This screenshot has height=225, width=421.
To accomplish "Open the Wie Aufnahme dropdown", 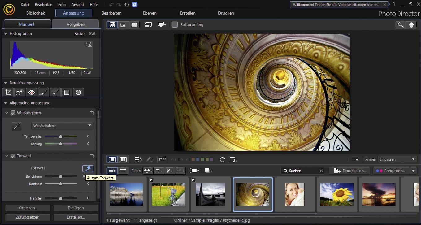I will point(62,125).
